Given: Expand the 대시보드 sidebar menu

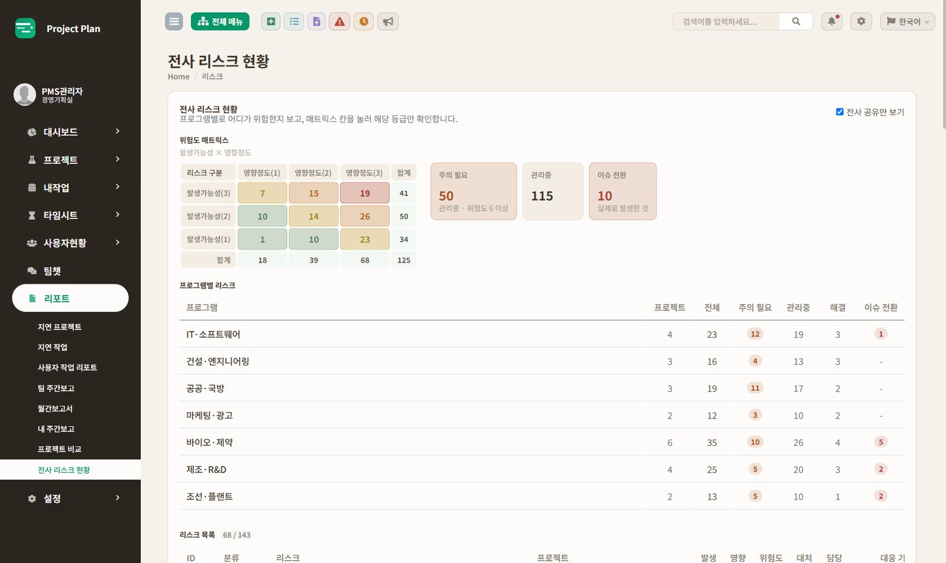Looking at the screenshot, I should pos(70,132).
